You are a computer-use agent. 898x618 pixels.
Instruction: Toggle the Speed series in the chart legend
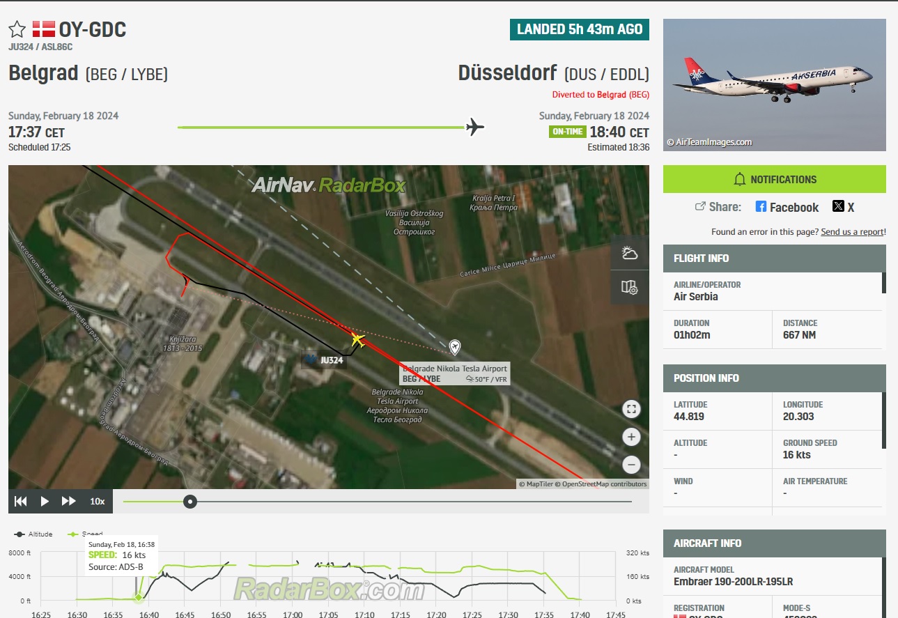tap(85, 534)
